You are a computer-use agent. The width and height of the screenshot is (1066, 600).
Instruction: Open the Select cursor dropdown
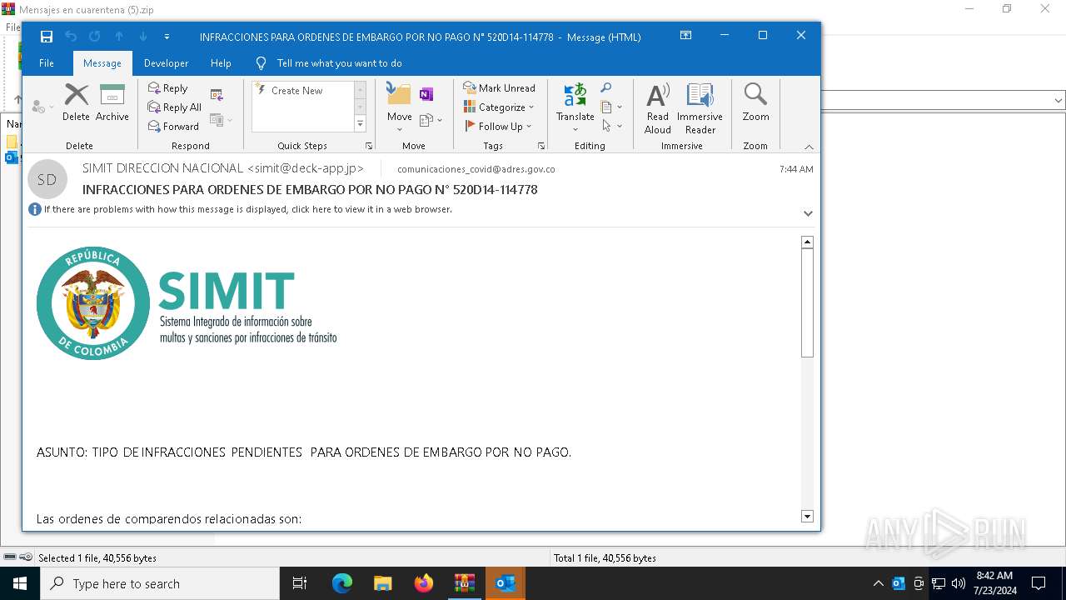click(611, 126)
